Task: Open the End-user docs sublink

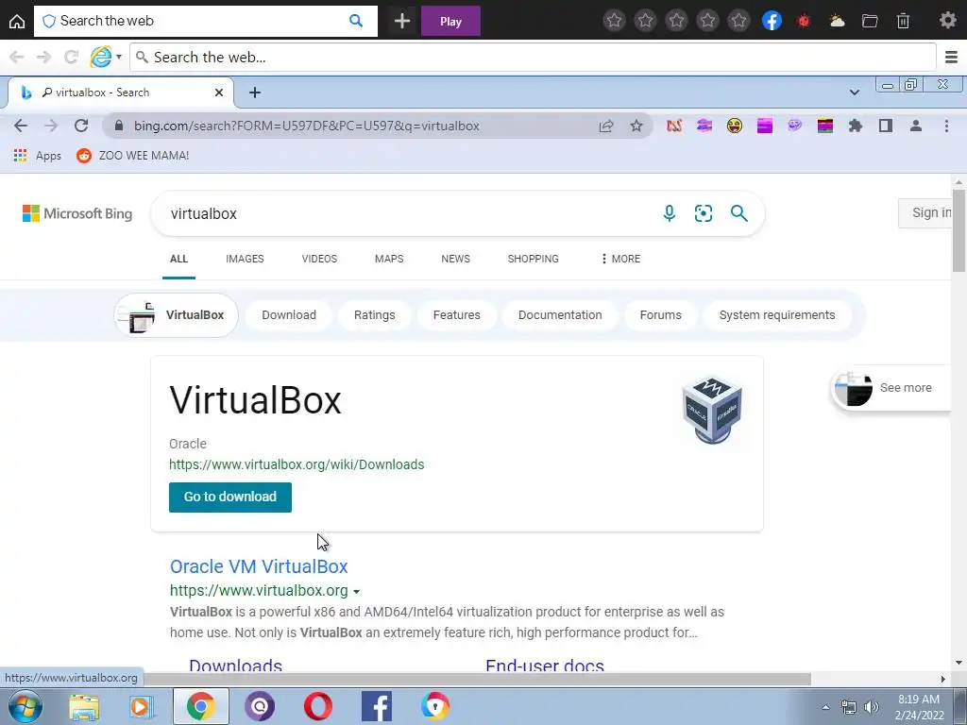Action: pyautogui.click(x=545, y=666)
